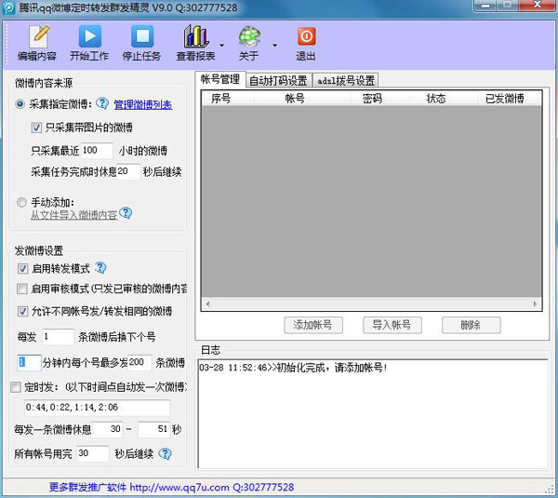558x498 pixels.
Task: Click 从文件导入微博内容 link
Action: point(73,215)
